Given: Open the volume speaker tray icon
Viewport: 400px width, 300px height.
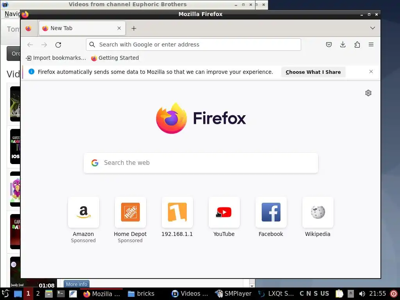Looking at the screenshot, I should pos(362,294).
